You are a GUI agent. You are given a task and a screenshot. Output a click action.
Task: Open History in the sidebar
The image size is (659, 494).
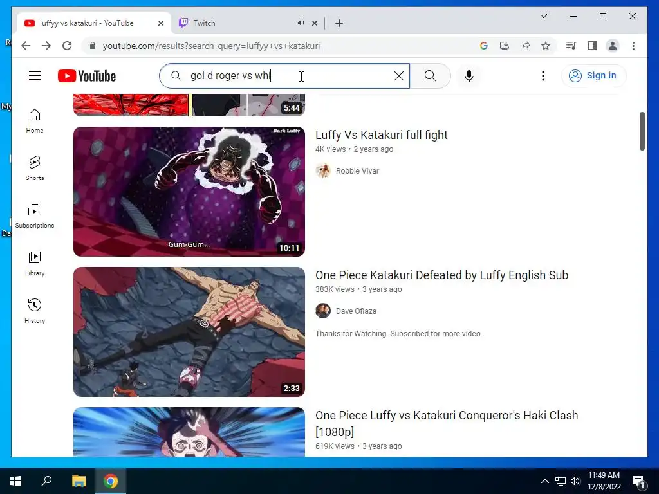[35, 311]
